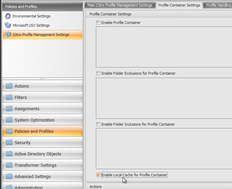Open Environmental Settings gear icon
The height and width of the screenshot is (189, 232).
pos(8,16)
